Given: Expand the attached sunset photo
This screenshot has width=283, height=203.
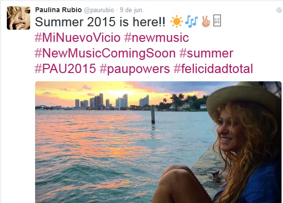Looking at the screenshot, I should coord(158,142).
